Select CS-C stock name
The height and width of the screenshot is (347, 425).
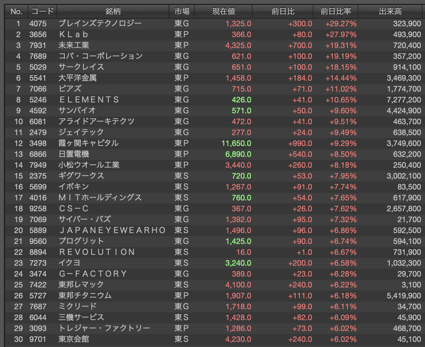tap(74, 208)
